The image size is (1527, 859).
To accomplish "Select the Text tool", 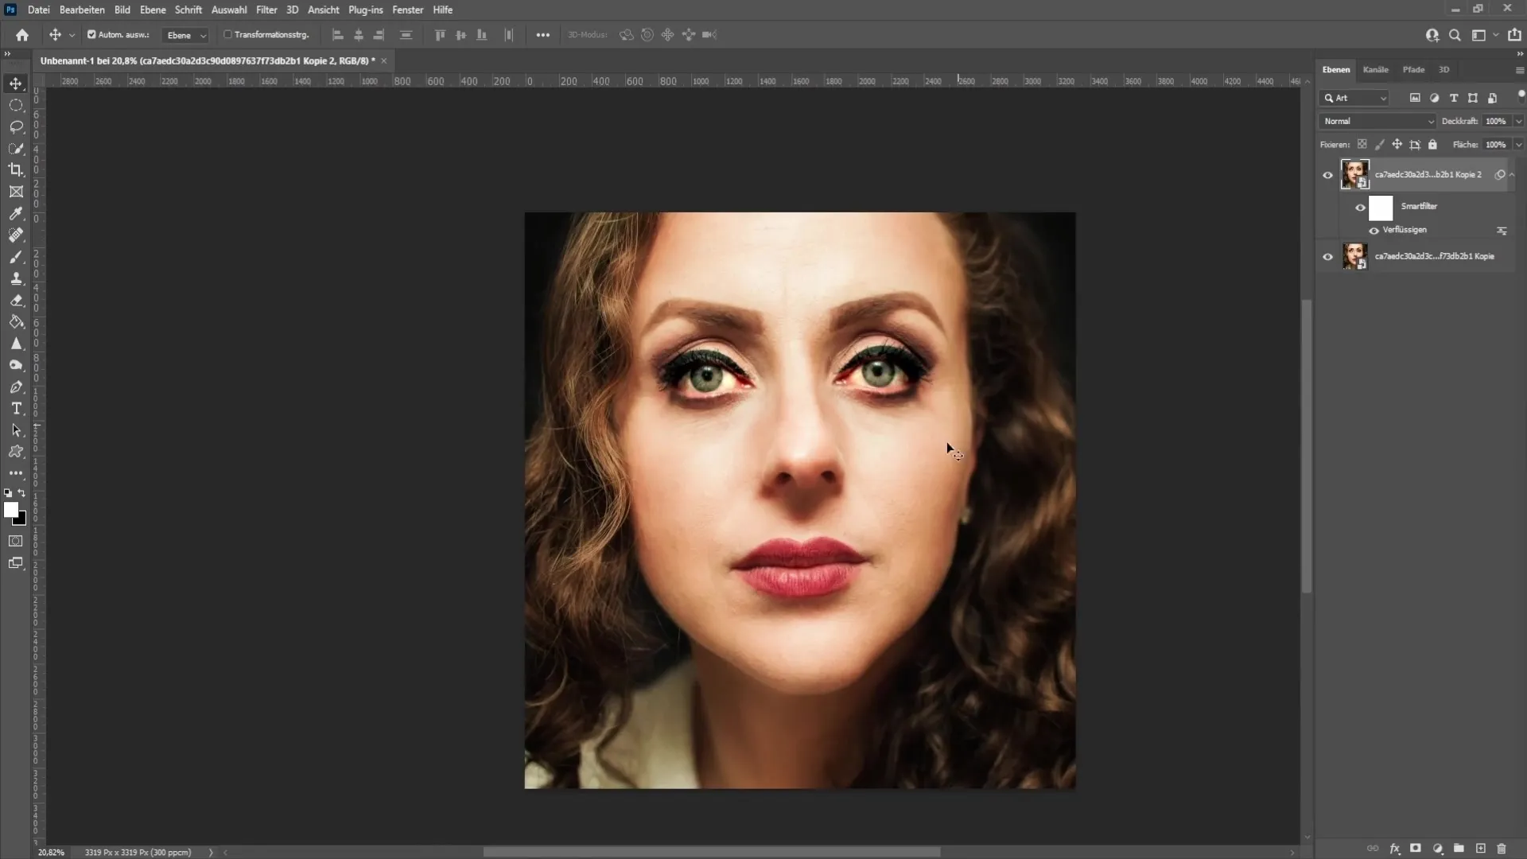I will 16,409.
